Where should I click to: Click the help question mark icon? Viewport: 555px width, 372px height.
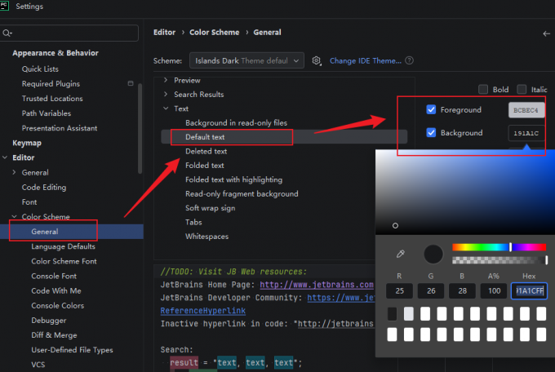click(409, 60)
